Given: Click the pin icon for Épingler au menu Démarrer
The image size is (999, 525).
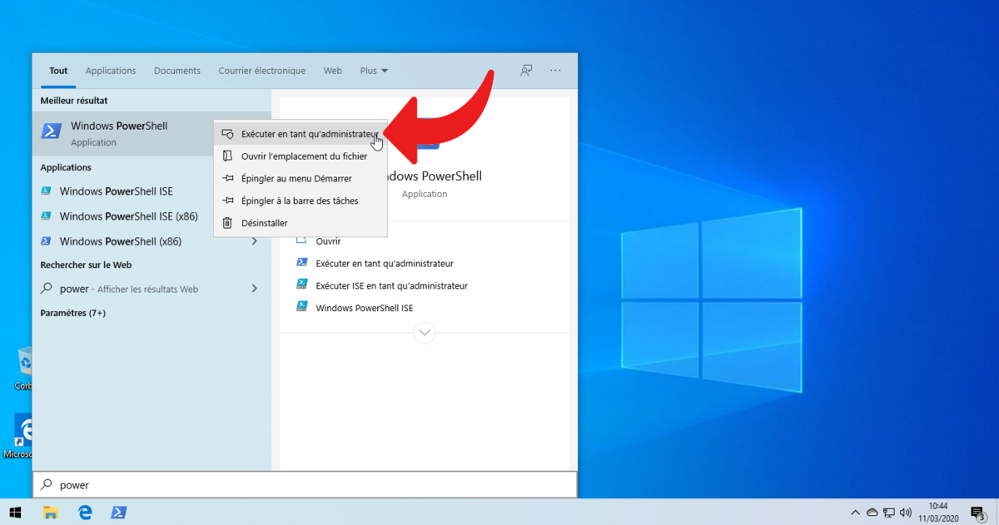Looking at the screenshot, I should pos(227,178).
